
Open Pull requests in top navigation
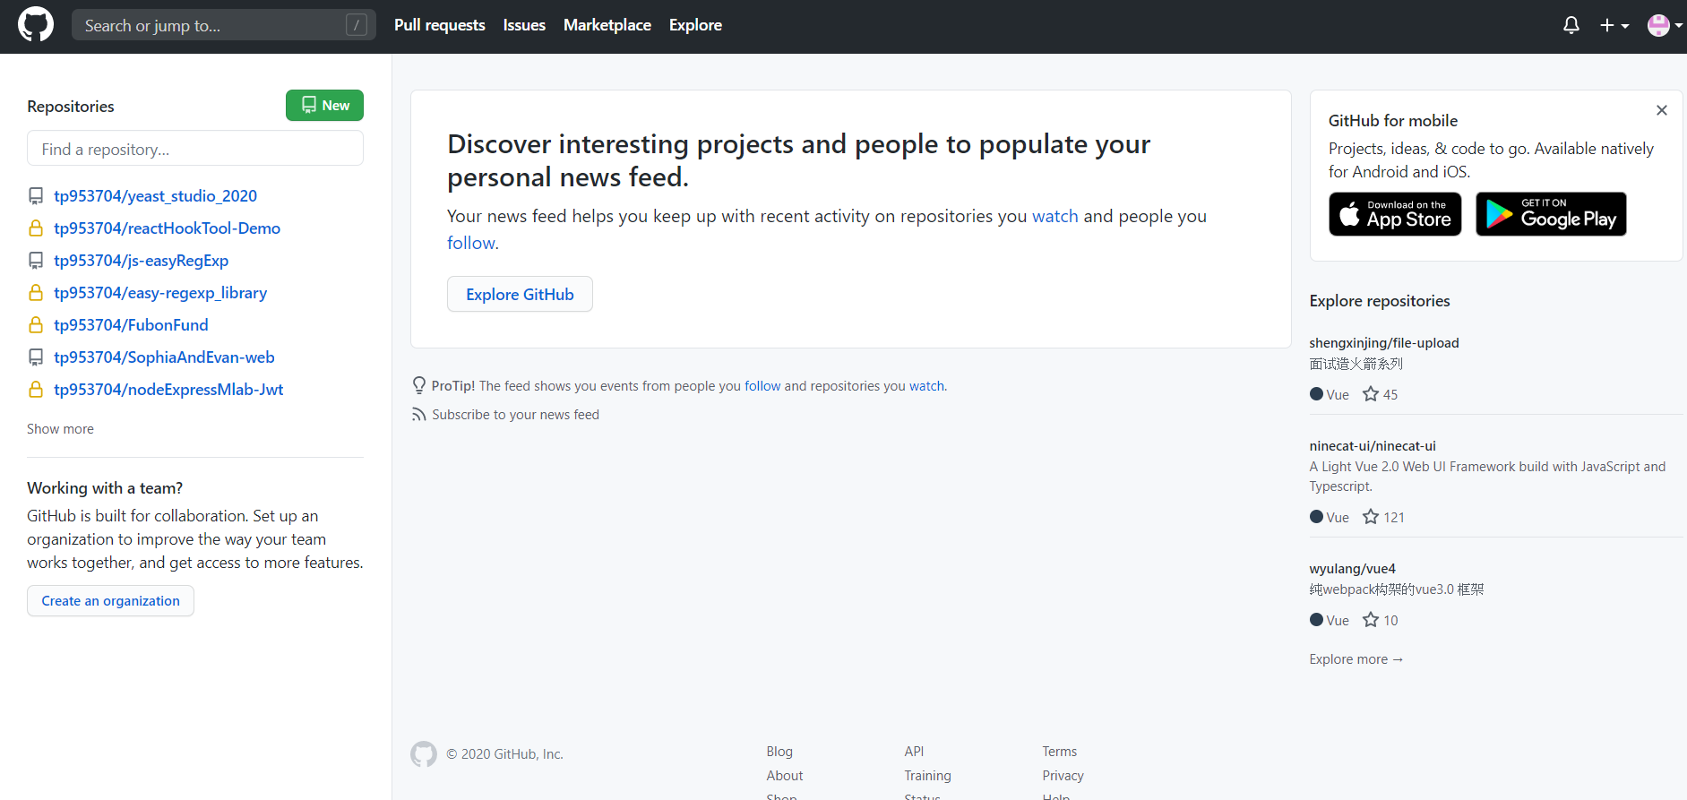pos(440,25)
